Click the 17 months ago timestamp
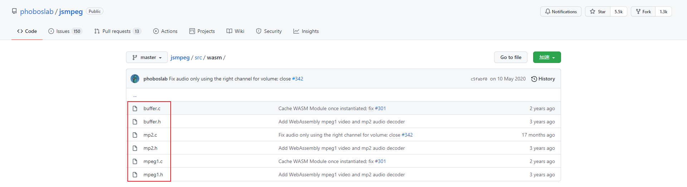 coord(538,135)
